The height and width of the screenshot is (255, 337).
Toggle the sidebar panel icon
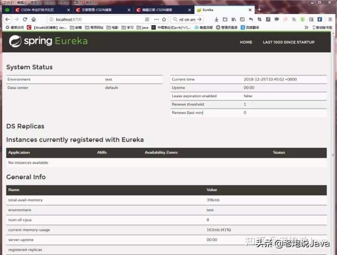242,19
